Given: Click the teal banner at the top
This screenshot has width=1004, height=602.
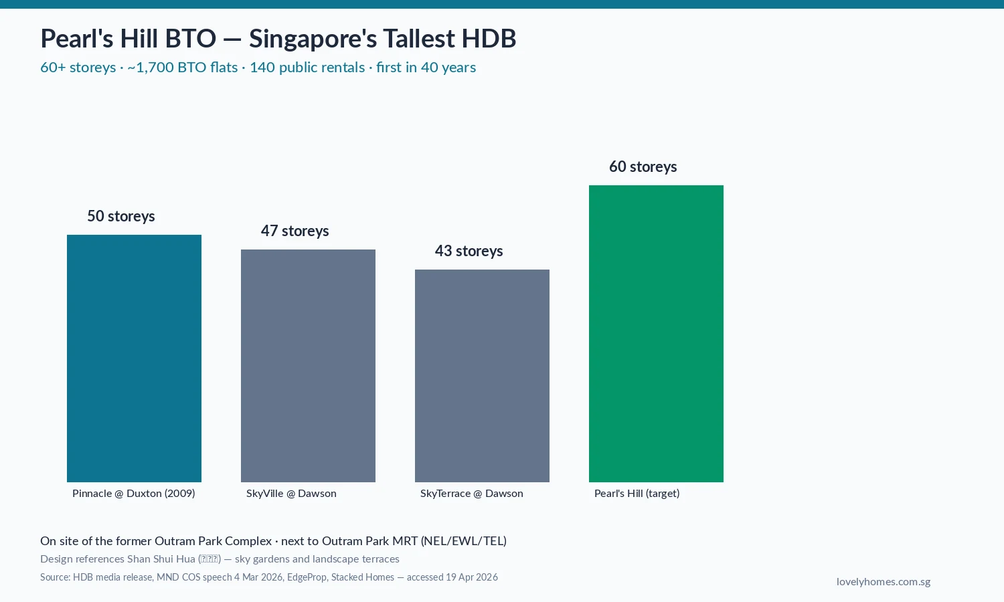Looking at the screenshot, I should (502, 5).
